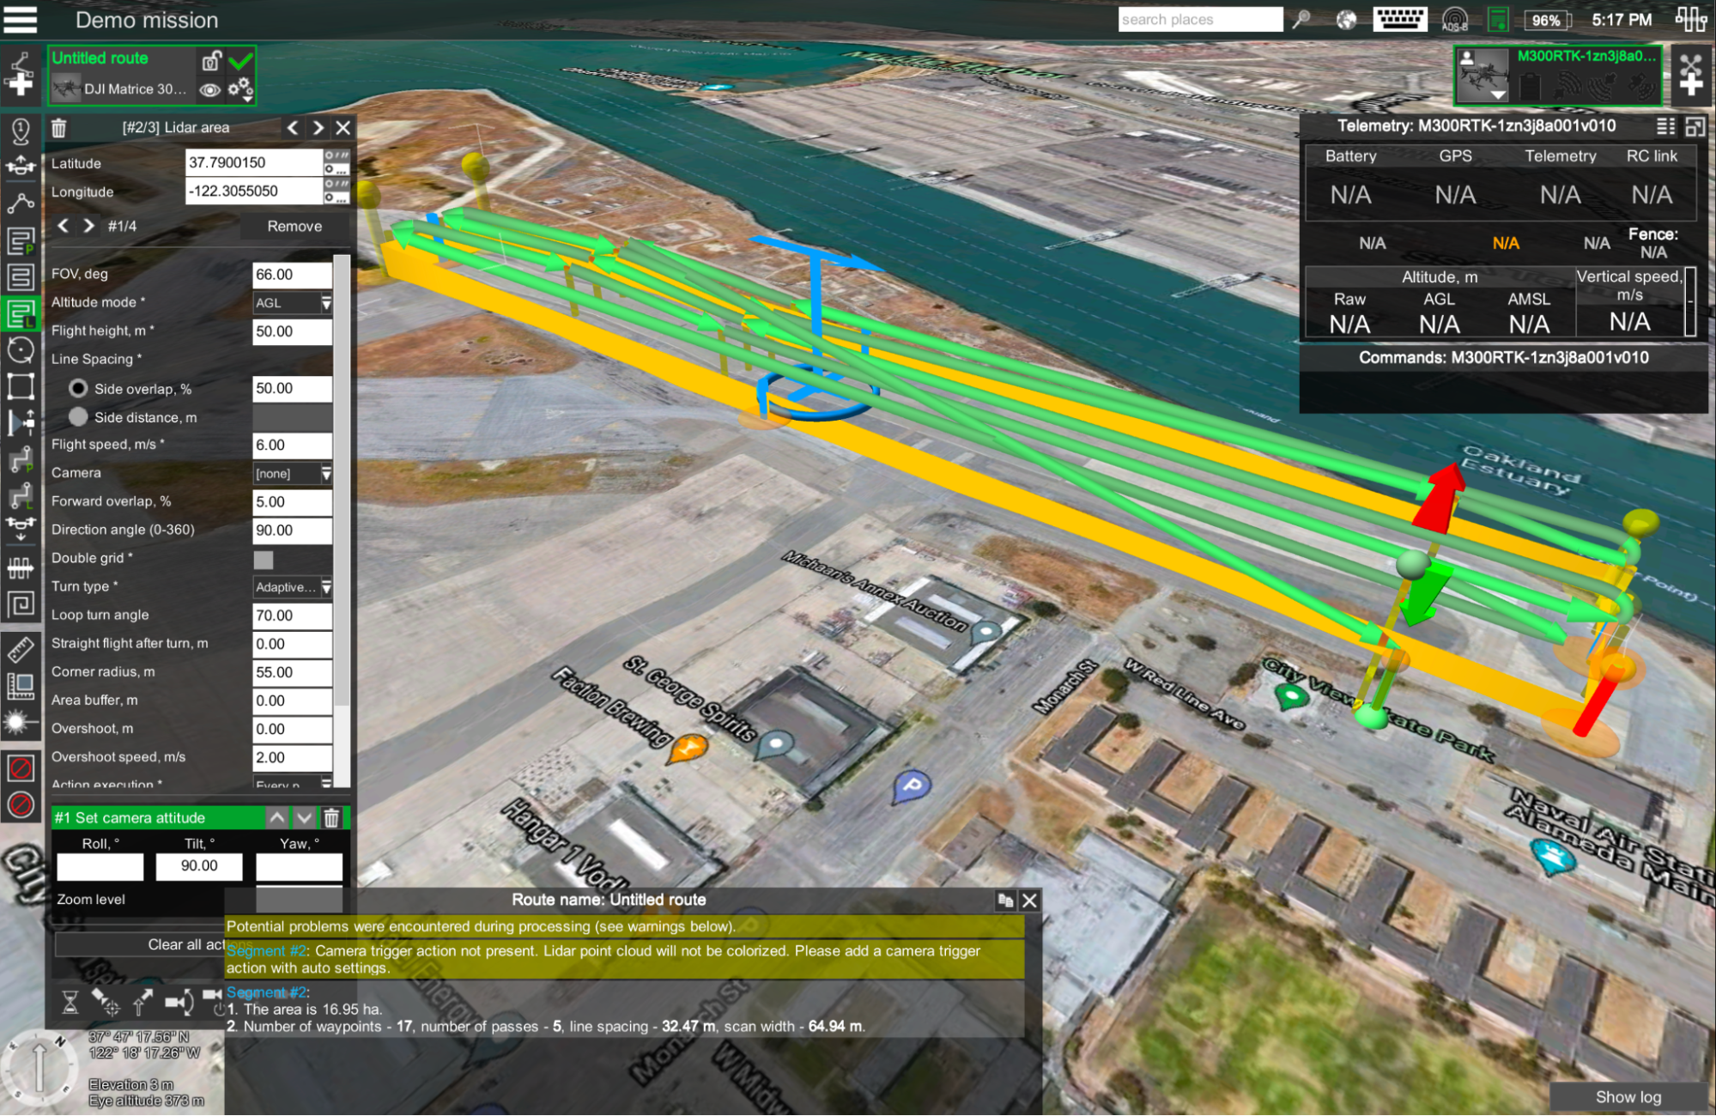Screen dimensions: 1716x1116
Task: Go to next point #1/4 arrow
Action: point(88,226)
